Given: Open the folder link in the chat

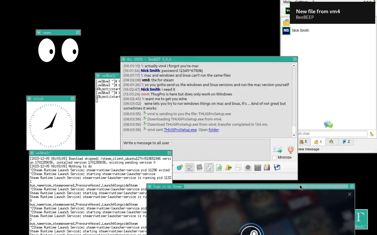Looking at the screenshot, I should pos(214,130).
